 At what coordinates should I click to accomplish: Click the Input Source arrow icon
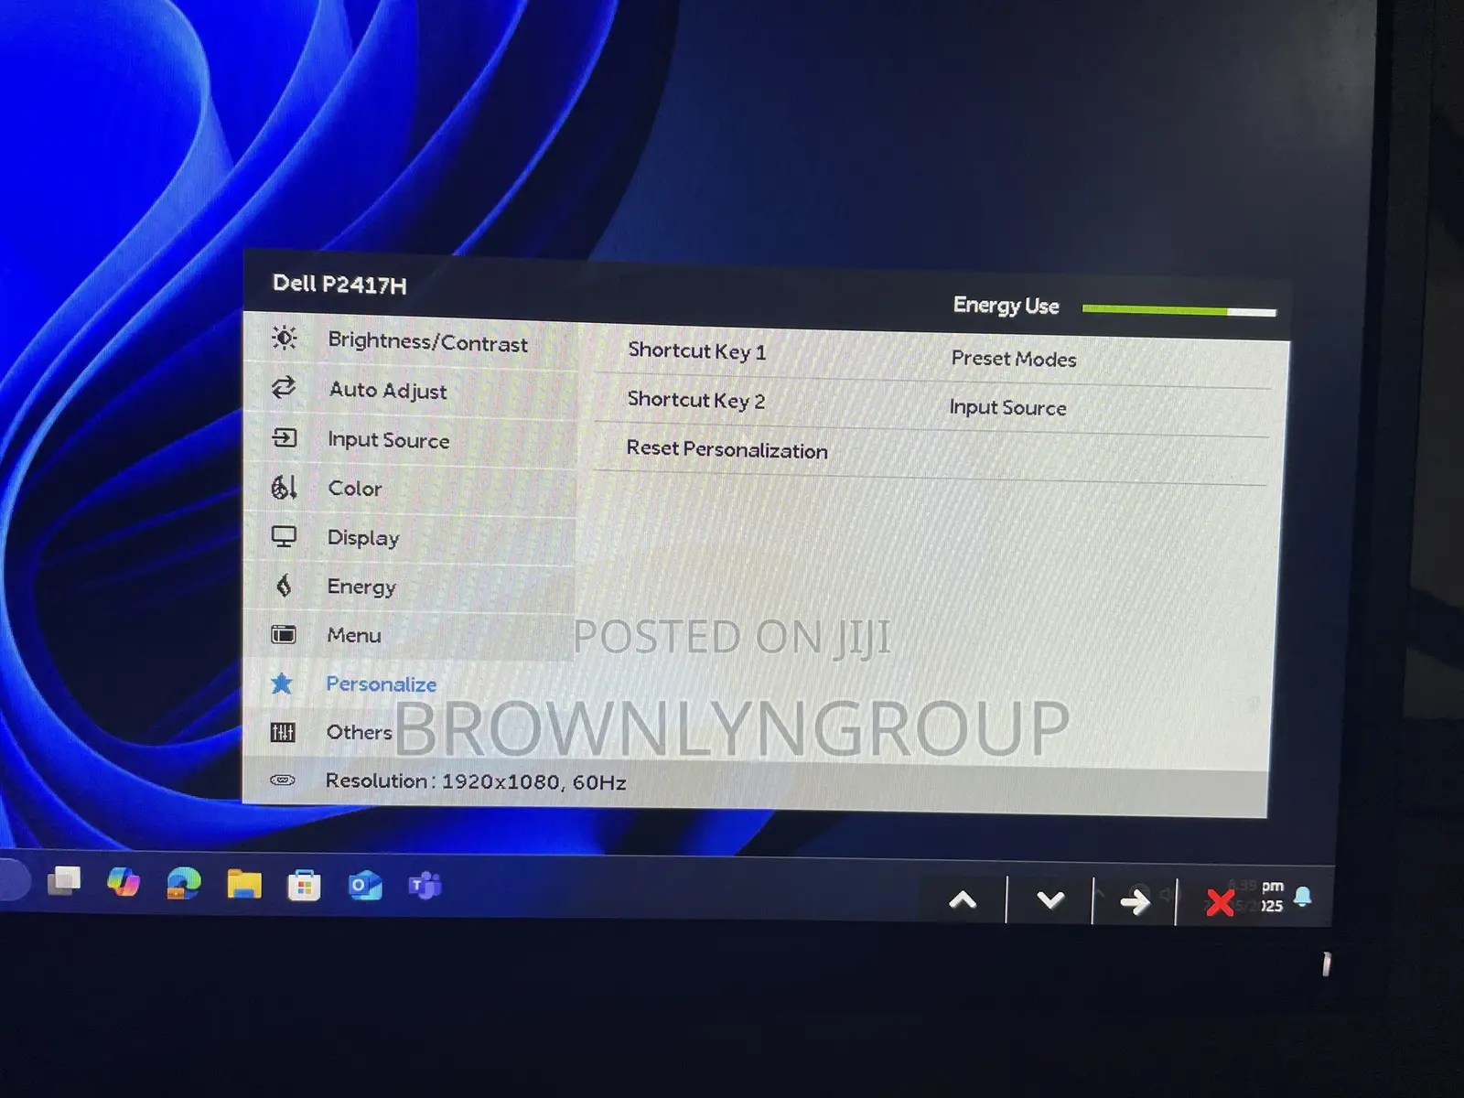point(285,437)
